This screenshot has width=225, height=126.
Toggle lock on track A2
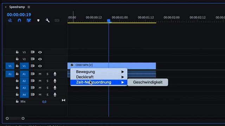coord(17,80)
